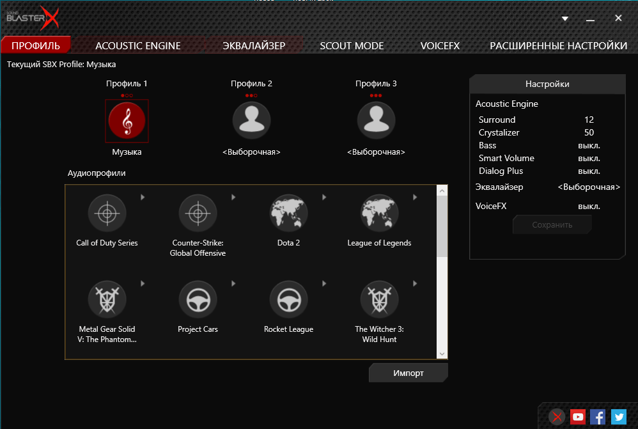Click the Профиль 2 label
Screen dimensions: 638x429
251,84
